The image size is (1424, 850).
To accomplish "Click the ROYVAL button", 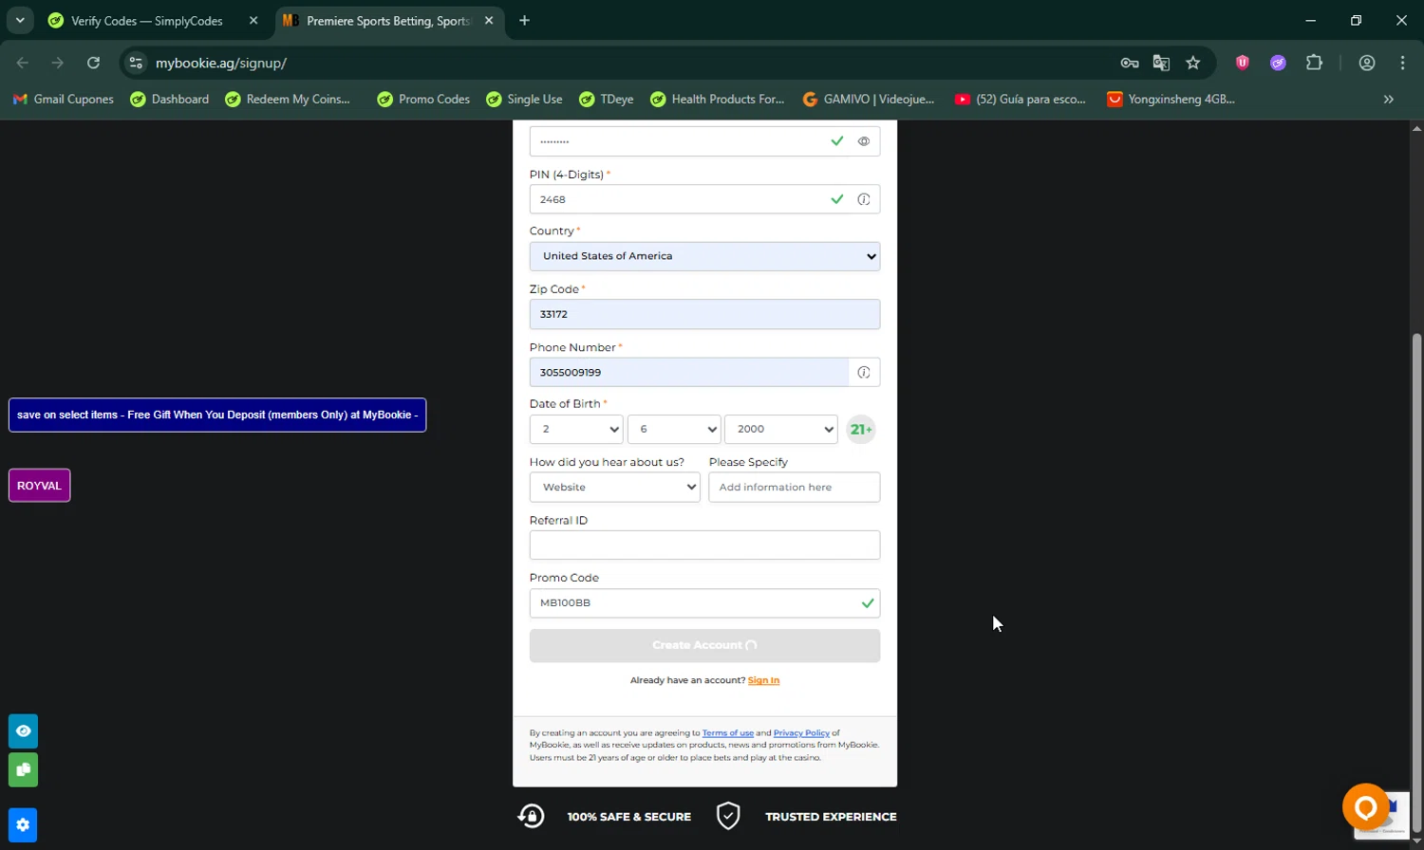I will coord(39,486).
